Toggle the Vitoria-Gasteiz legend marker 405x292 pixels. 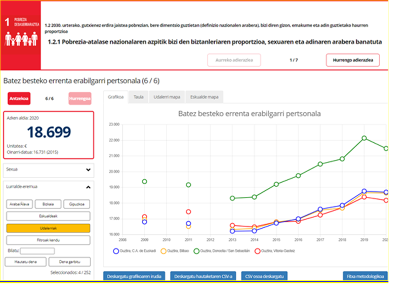coord(257,251)
